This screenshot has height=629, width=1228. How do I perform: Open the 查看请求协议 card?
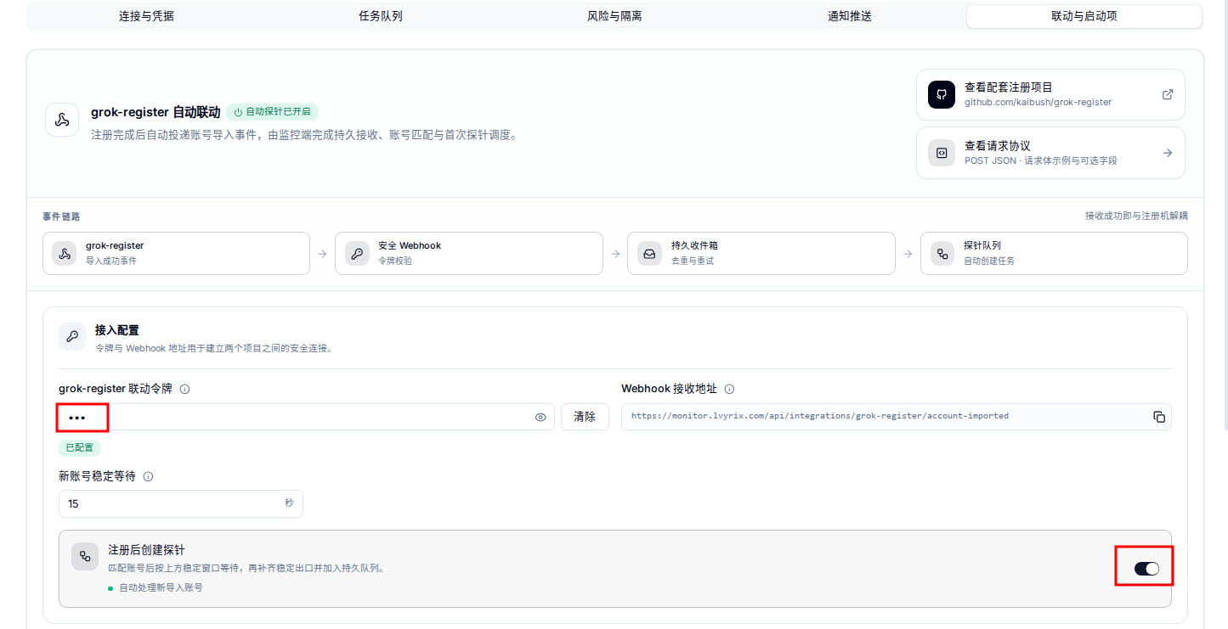(x=1050, y=153)
